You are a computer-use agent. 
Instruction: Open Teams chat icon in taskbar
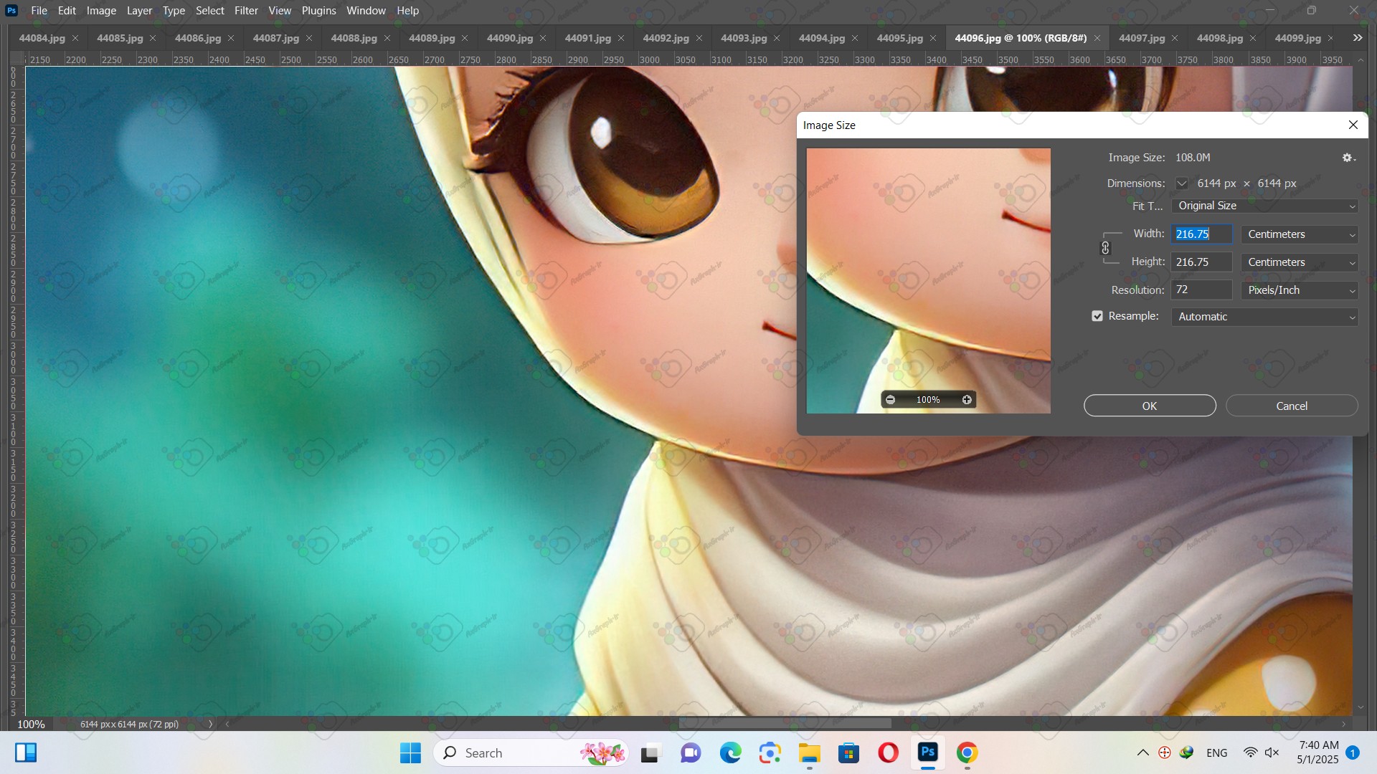tap(691, 752)
